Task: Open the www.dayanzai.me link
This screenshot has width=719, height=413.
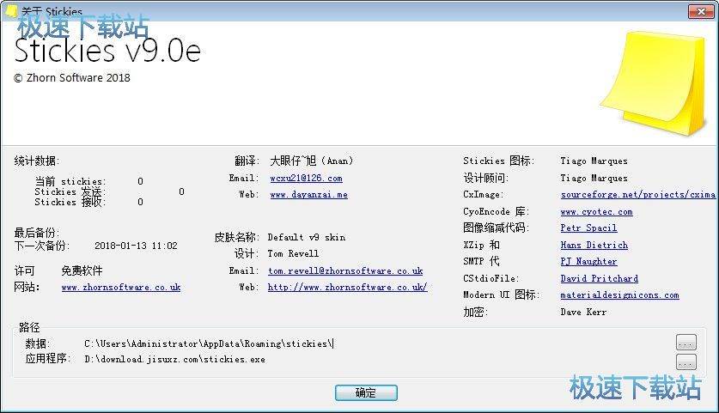Action: tap(308, 195)
